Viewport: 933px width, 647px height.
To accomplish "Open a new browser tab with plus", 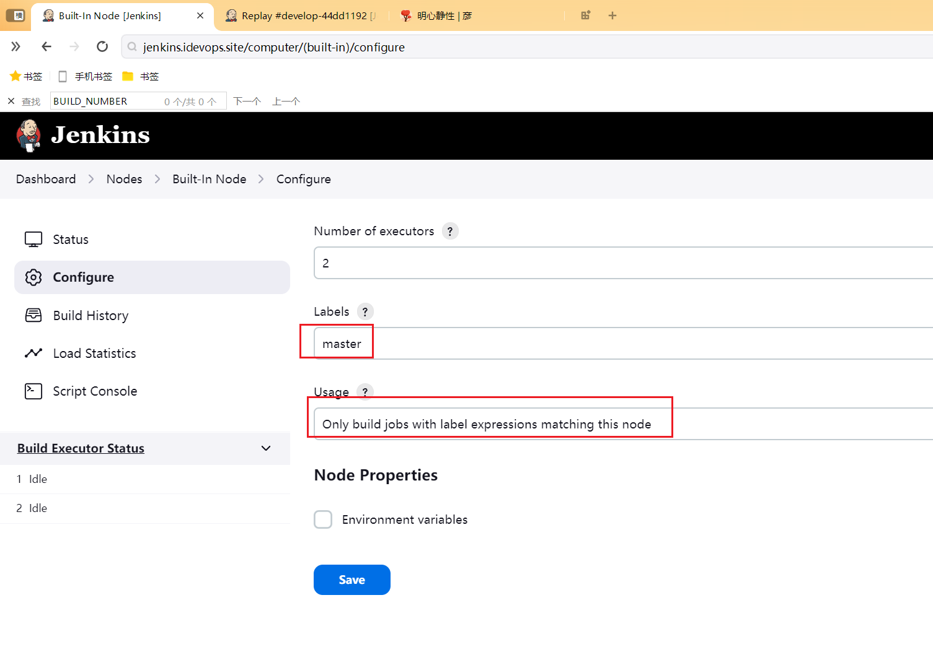I will pyautogui.click(x=612, y=15).
